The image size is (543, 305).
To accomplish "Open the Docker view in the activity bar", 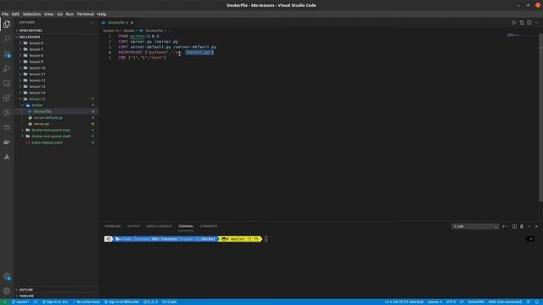I will (7, 141).
